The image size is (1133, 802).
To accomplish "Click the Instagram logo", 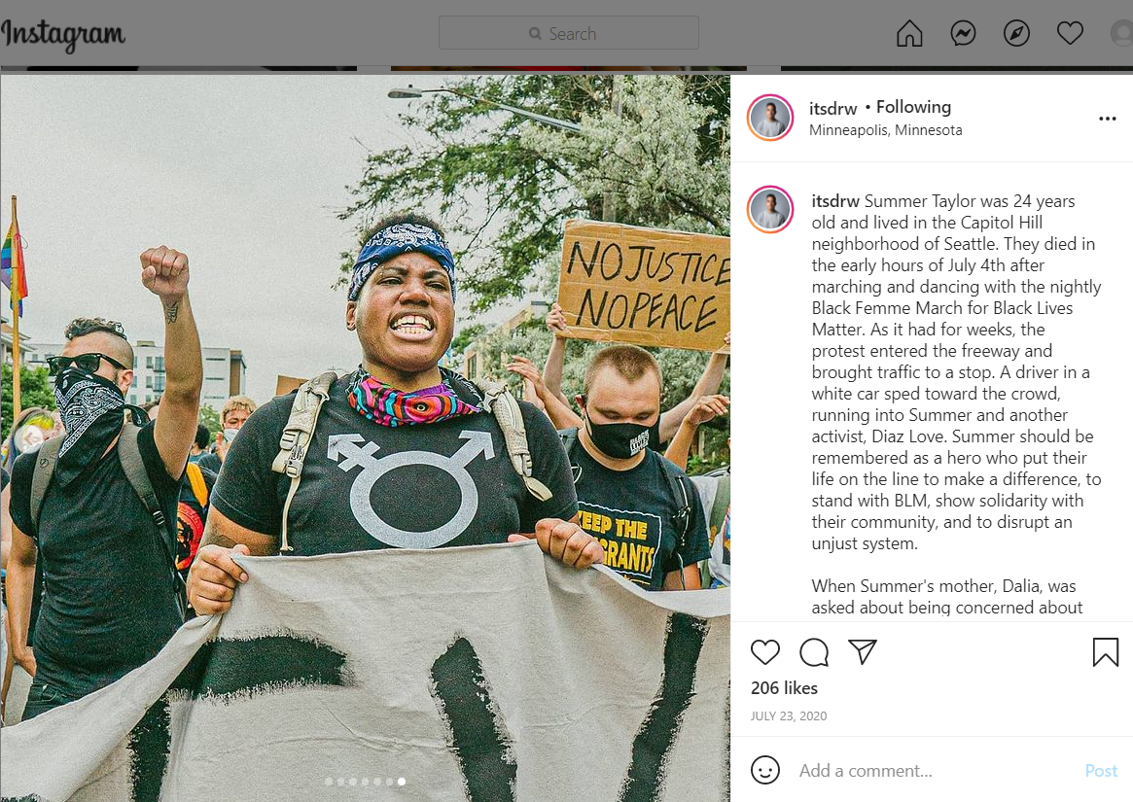I will (x=63, y=35).
